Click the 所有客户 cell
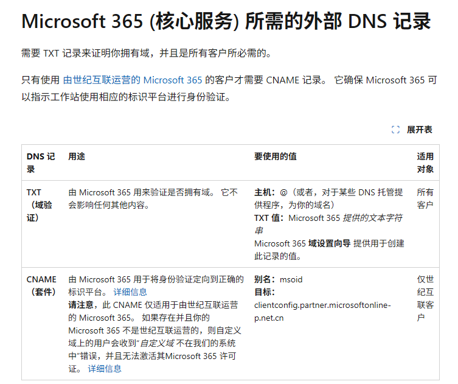Viewport: 458px width, 384px height. [x=425, y=199]
